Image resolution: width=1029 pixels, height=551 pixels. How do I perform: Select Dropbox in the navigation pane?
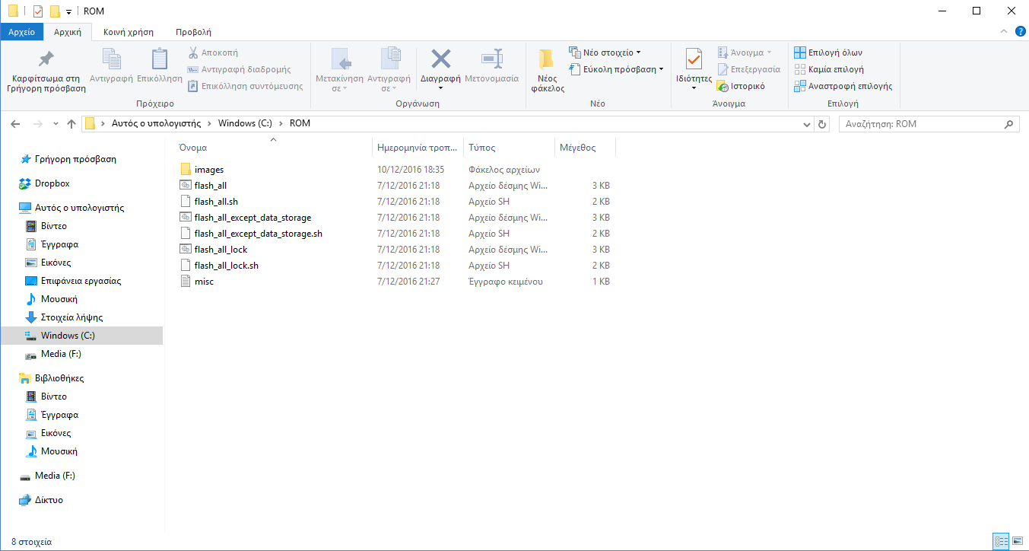(x=52, y=183)
